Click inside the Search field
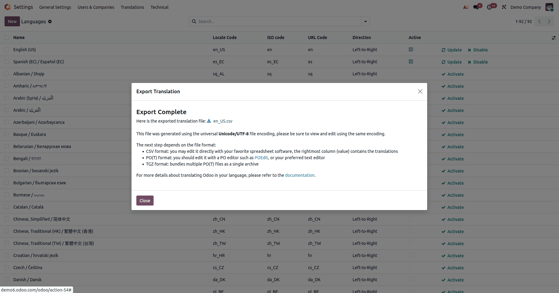The image size is (559, 293). tap(272, 21)
